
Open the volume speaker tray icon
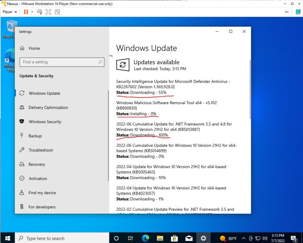[265, 238]
